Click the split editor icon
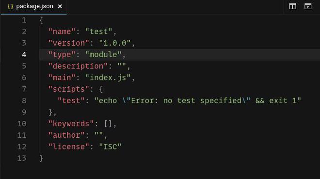 292,6
